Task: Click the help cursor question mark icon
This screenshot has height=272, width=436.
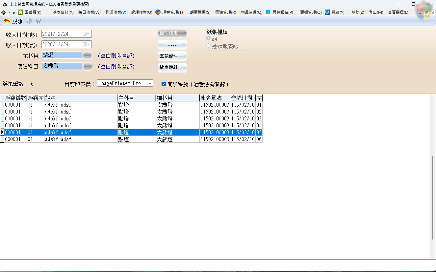Action: click(x=38, y=21)
